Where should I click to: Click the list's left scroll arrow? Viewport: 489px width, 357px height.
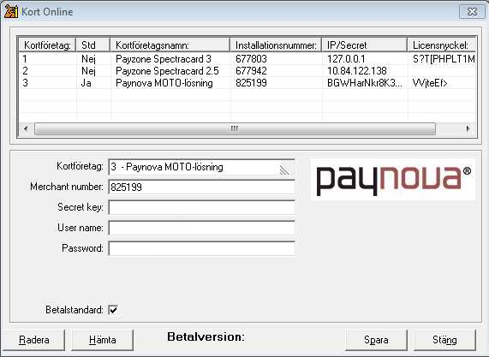click(26, 128)
